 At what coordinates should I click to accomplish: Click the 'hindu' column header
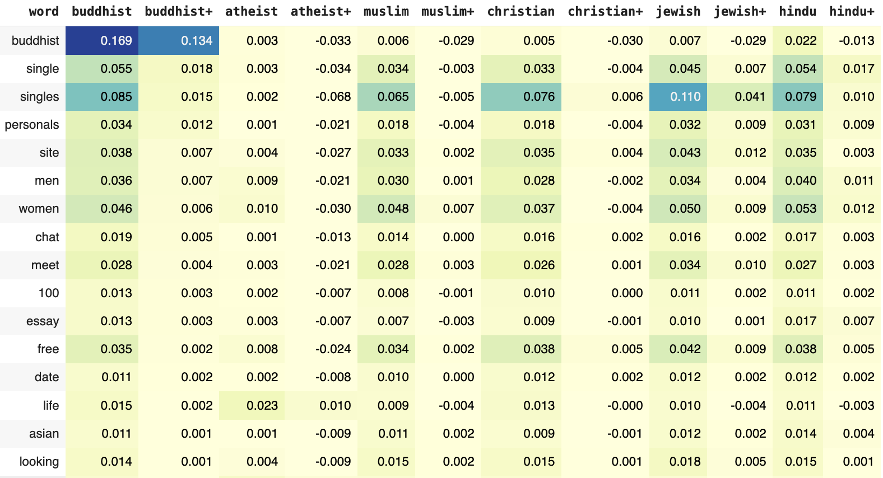tap(797, 11)
